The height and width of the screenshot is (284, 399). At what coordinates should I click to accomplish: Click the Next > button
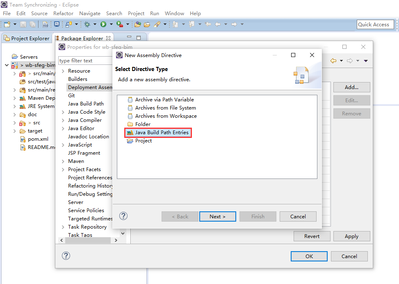click(218, 217)
